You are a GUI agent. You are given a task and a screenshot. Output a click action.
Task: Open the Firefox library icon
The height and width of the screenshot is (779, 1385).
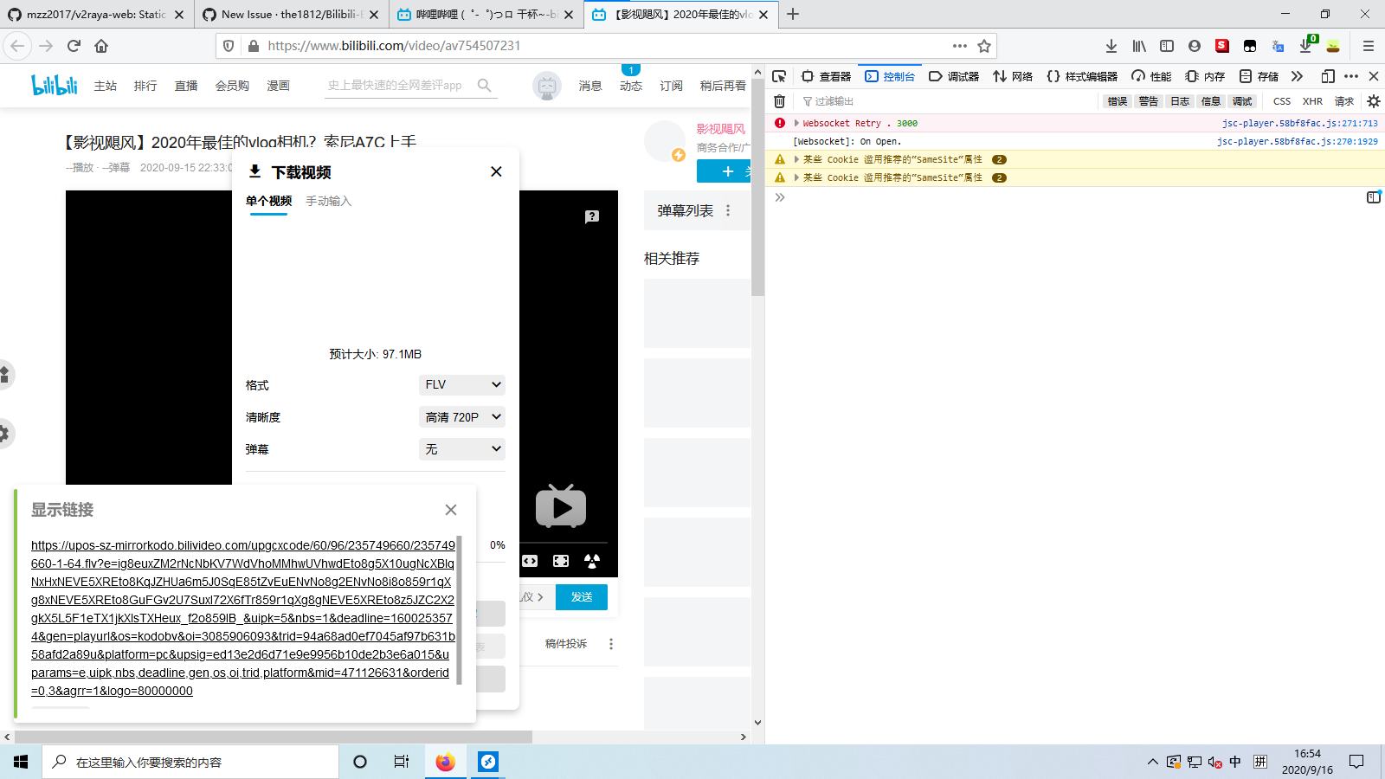(1139, 46)
